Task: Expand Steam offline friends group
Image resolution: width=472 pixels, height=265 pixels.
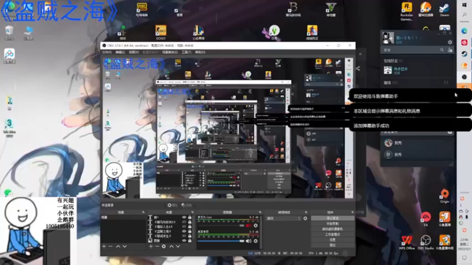Action: 391,82
